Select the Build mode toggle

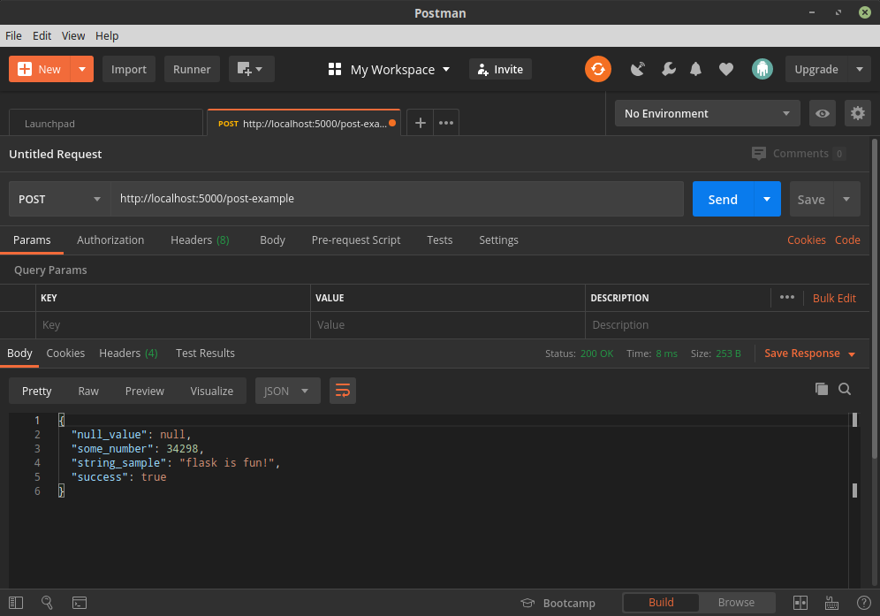[661, 603]
